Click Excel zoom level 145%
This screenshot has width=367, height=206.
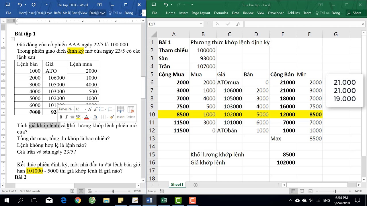pyautogui.click(x=358, y=191)
